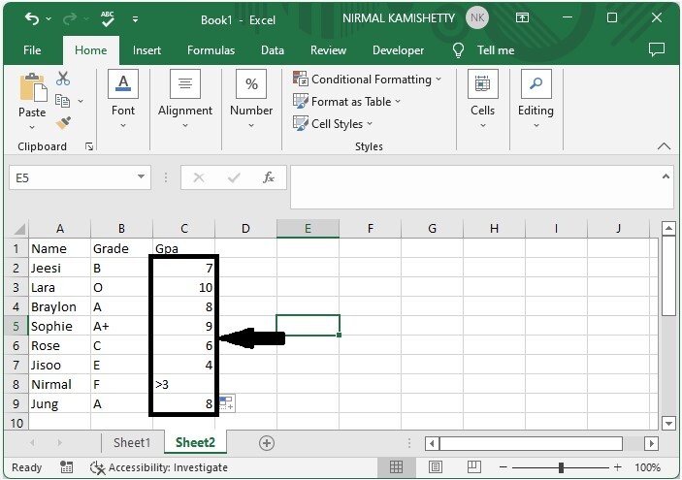Viewport: 682px width, 480px height.
Task: Select column H header
Action: pos(494,229)
